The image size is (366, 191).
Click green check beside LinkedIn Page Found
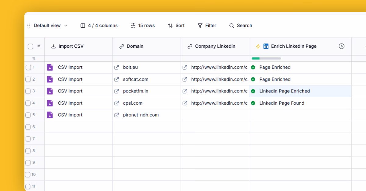[x=253, y=103]
